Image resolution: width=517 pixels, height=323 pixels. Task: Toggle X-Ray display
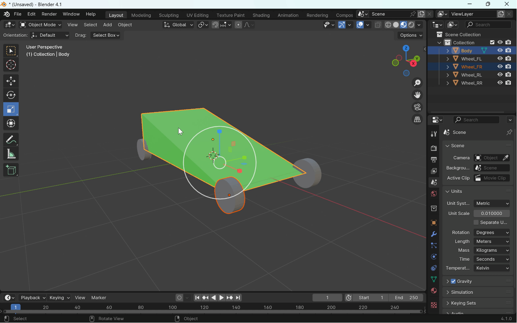coord(378,25)
